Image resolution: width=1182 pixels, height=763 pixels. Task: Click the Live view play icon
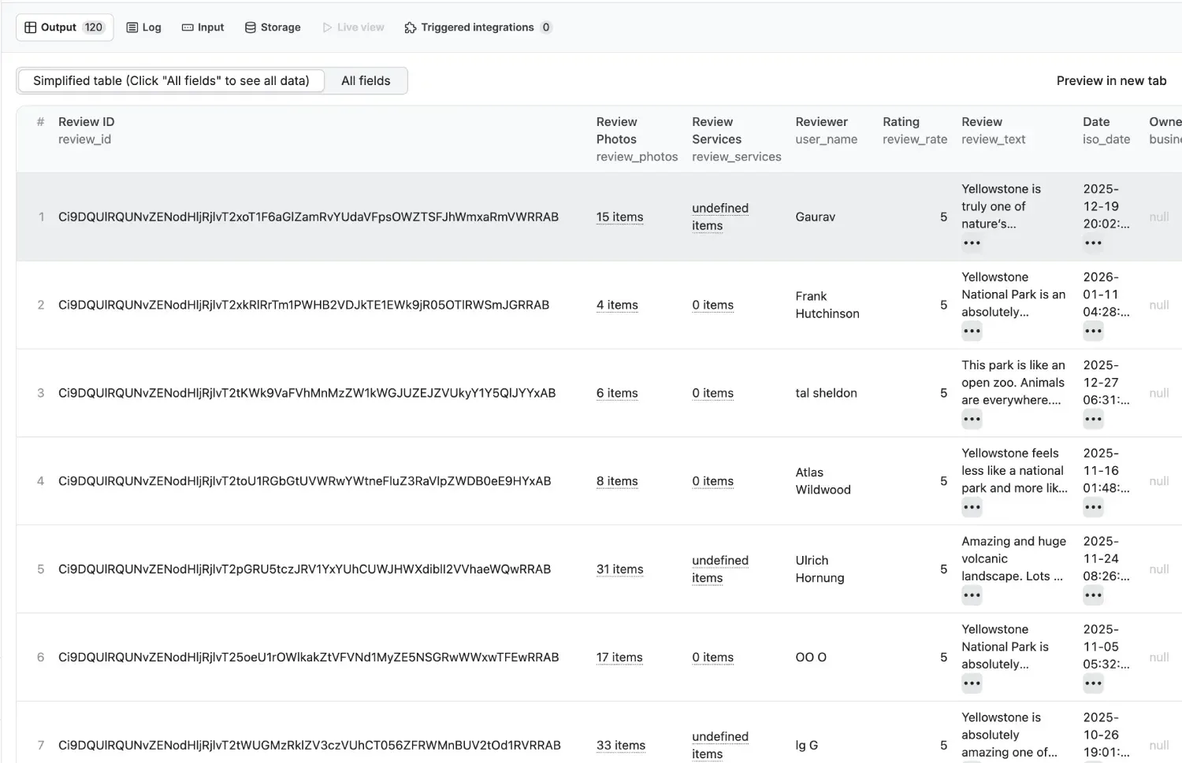click(x=327, y=28)
